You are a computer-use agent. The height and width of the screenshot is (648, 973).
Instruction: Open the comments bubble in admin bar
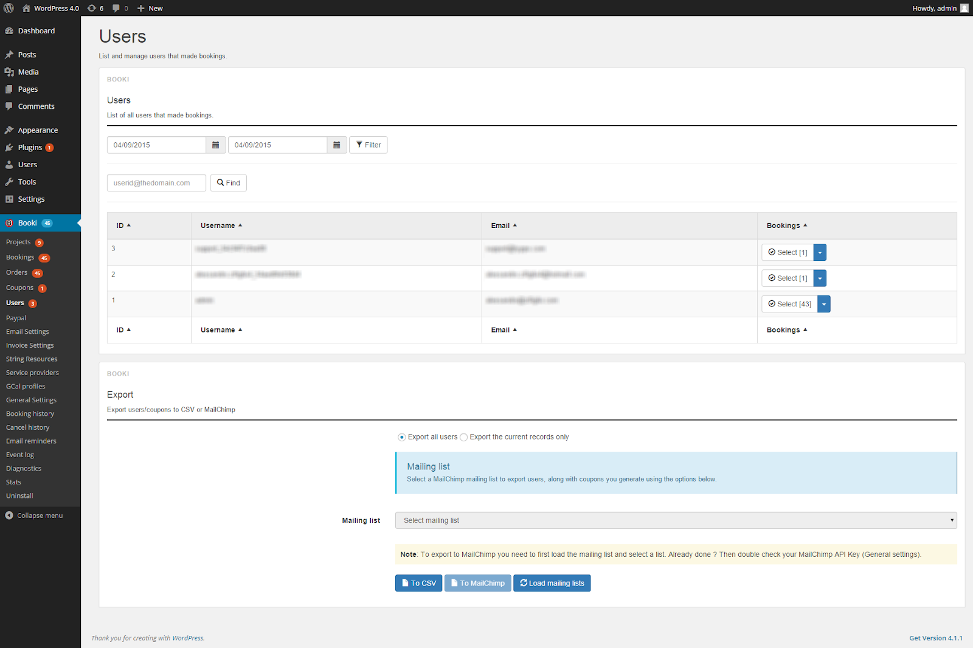[116, 8]
